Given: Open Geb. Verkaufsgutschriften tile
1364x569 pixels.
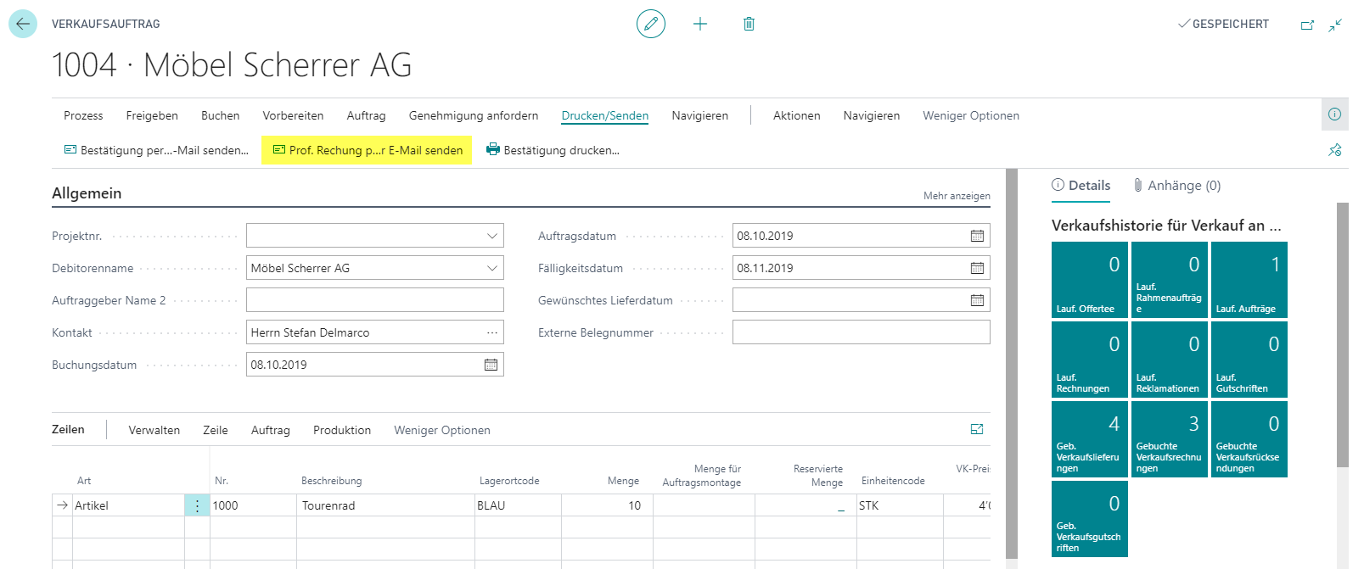Looking at the screenshot, I should point(1090,519).
